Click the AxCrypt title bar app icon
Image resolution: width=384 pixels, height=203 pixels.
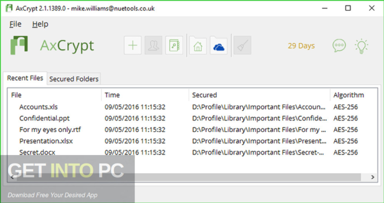(x=9, y=8)
